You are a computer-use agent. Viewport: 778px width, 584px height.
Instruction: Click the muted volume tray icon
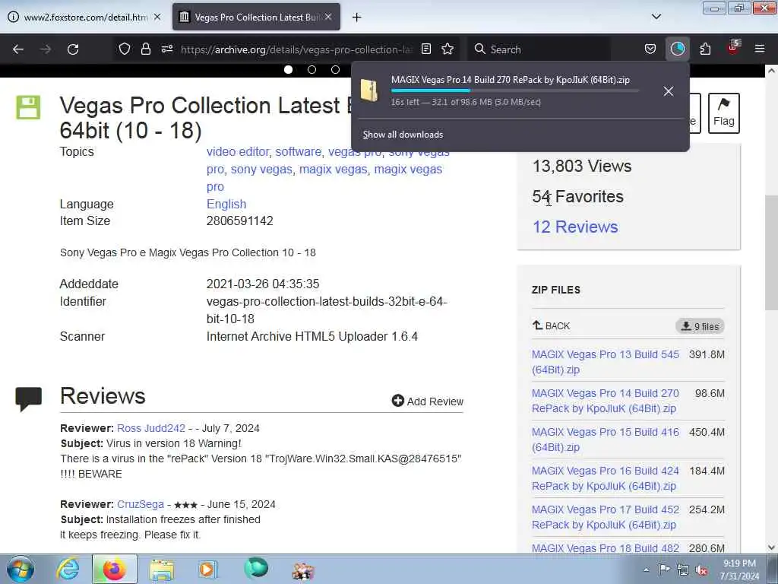(701, 570)
